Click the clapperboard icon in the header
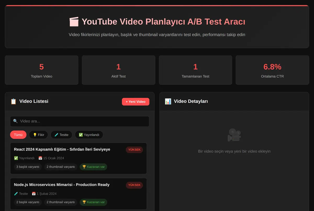314x211 pixels. click(x=74, y=21)
